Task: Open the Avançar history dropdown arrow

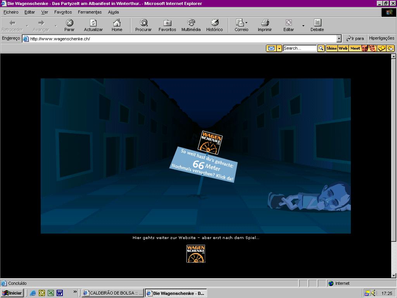Action: click(x=56, y=26)
